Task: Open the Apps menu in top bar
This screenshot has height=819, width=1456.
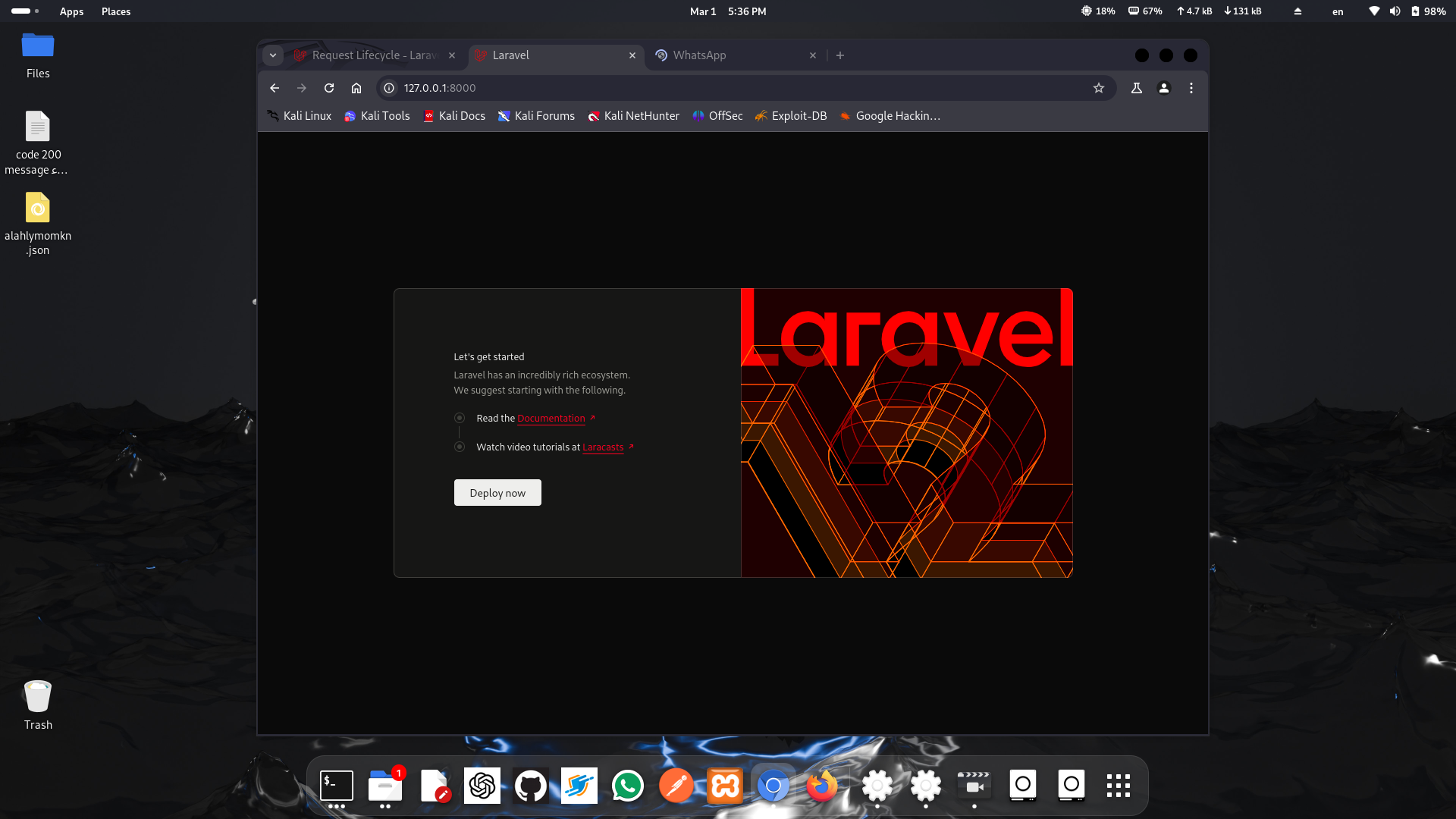Action: pos(71,11)
